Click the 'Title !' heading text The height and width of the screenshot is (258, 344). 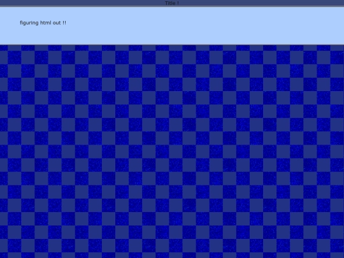pos(172,3)
